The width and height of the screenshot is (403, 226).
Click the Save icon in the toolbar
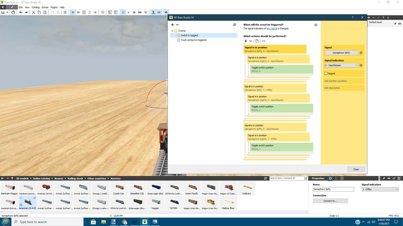click(x=3, y=12)
